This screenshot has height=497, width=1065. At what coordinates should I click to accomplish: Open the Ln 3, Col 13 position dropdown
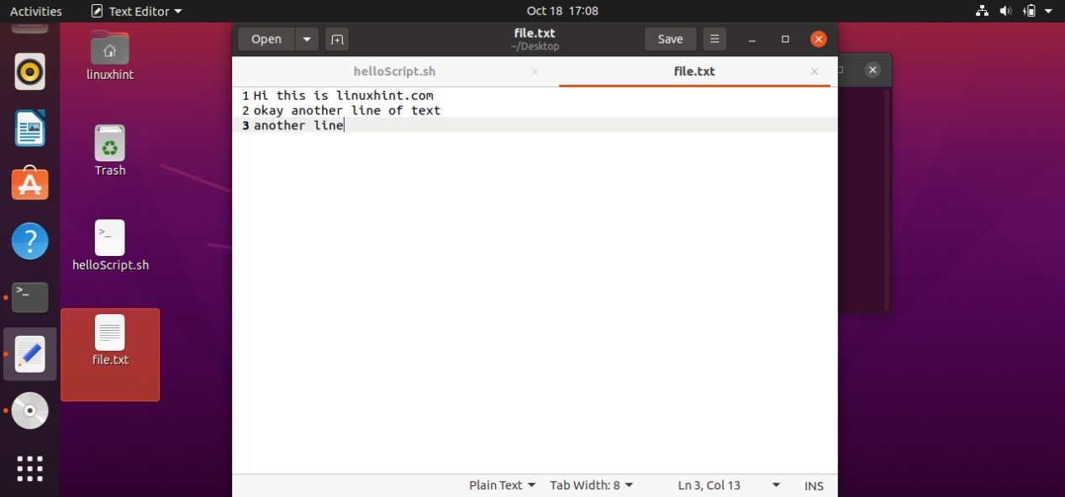(x=730, y=485)
